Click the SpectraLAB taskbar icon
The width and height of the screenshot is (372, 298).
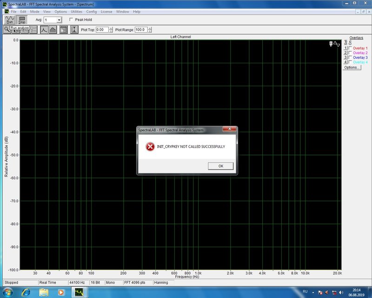[79, 292]
